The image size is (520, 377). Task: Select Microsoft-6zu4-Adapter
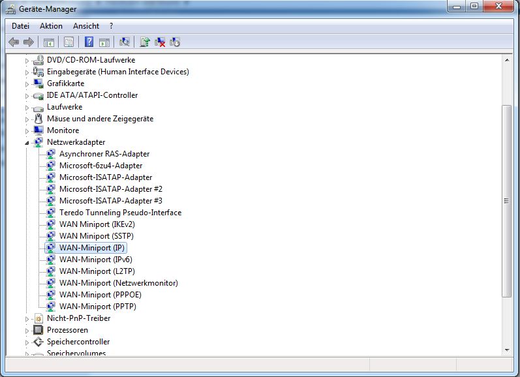point(101,166)
